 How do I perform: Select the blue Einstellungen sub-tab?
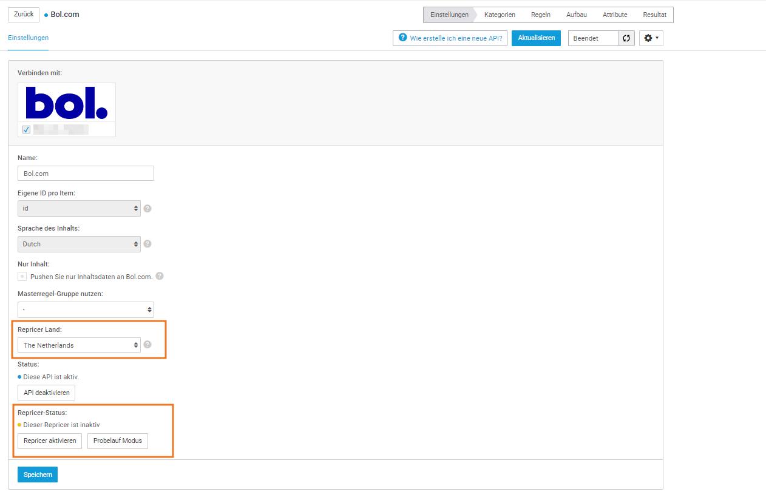coord(28,38)
